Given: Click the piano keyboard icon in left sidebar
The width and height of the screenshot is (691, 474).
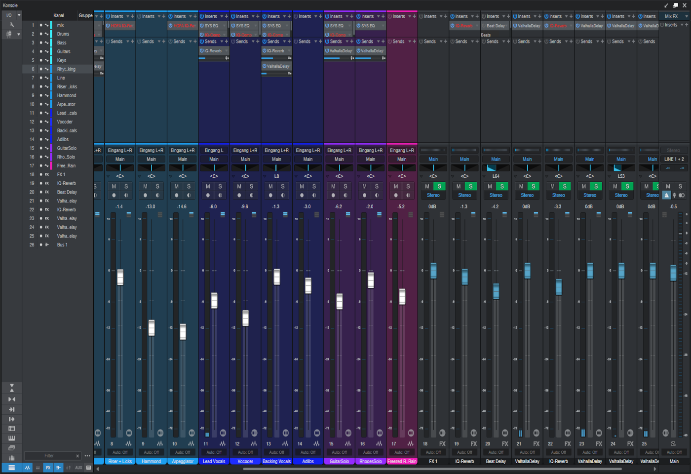Looking at the screenshot, I should (x=11, y=438).
